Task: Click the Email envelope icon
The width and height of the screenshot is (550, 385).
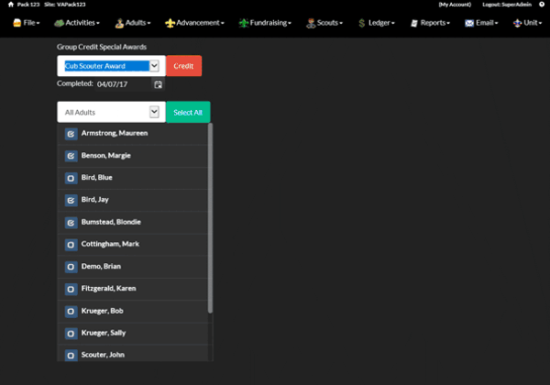Action: 469,23
